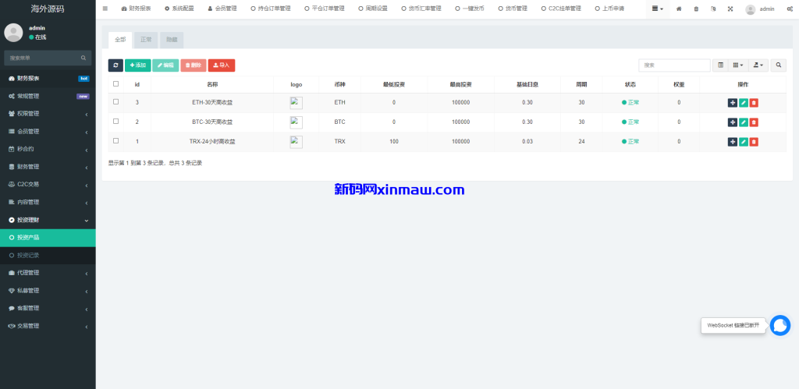The height and width of the screenshot is (389, 799).
Task: Expand C2C交易 in sidebar
Action: [48, 184]
